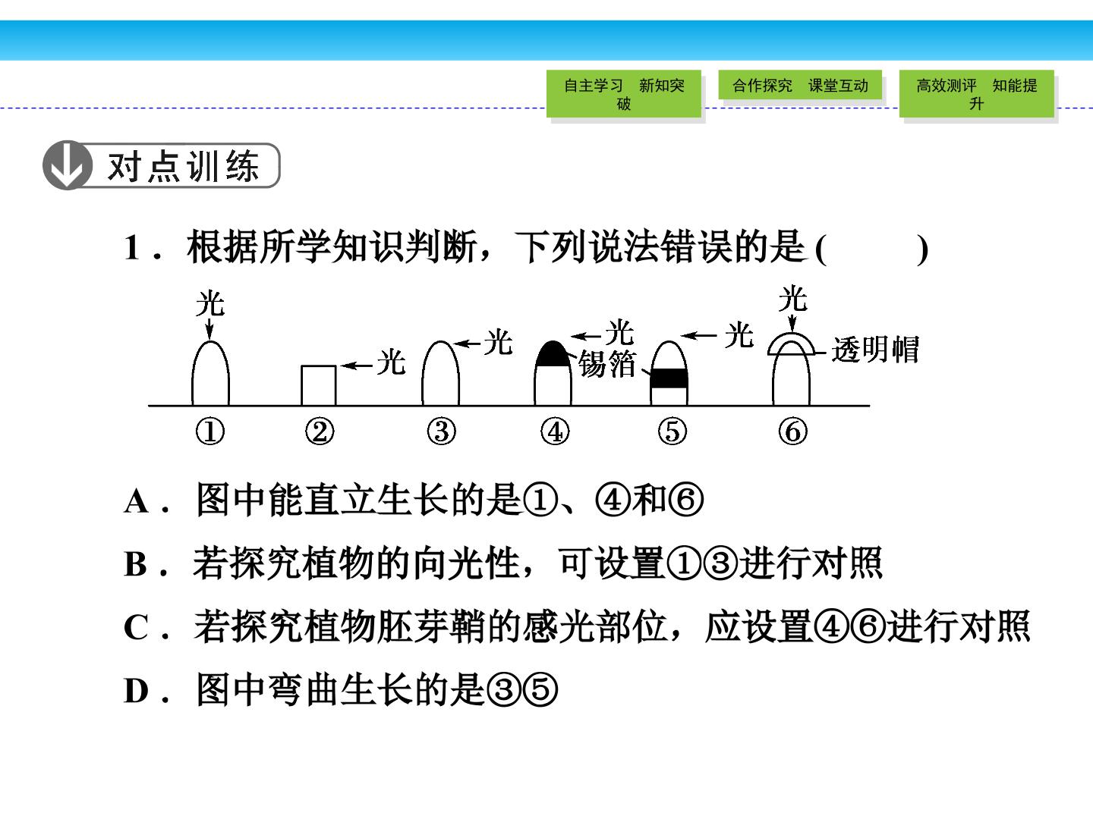Select answer option C 若探究植物胚芽鞘的感光部位
The width and height of the screenshot is (1093, 819).
click(x=577, y=627)
